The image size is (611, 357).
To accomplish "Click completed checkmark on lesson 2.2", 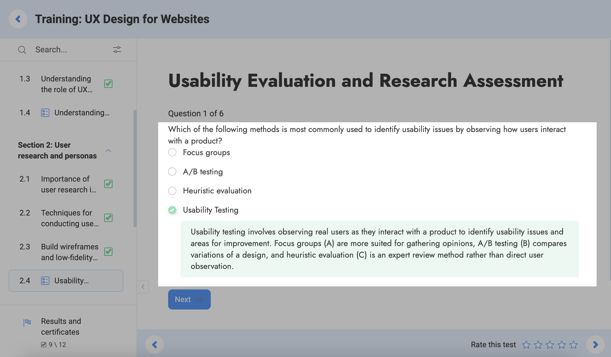I will click(x=108, y=218).
